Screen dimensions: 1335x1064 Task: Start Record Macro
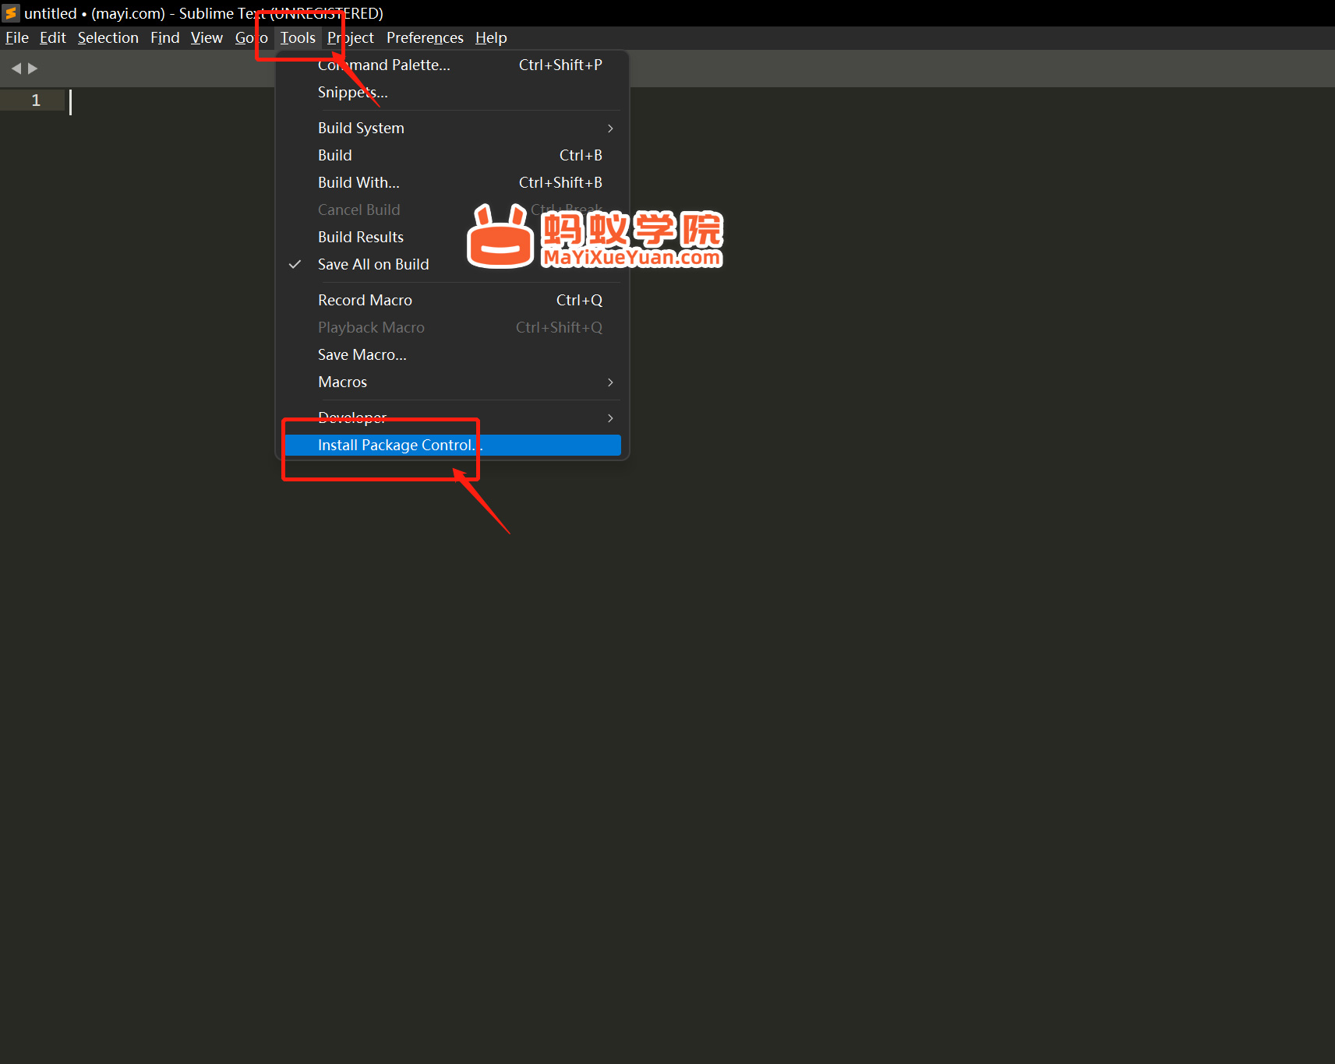452,301
